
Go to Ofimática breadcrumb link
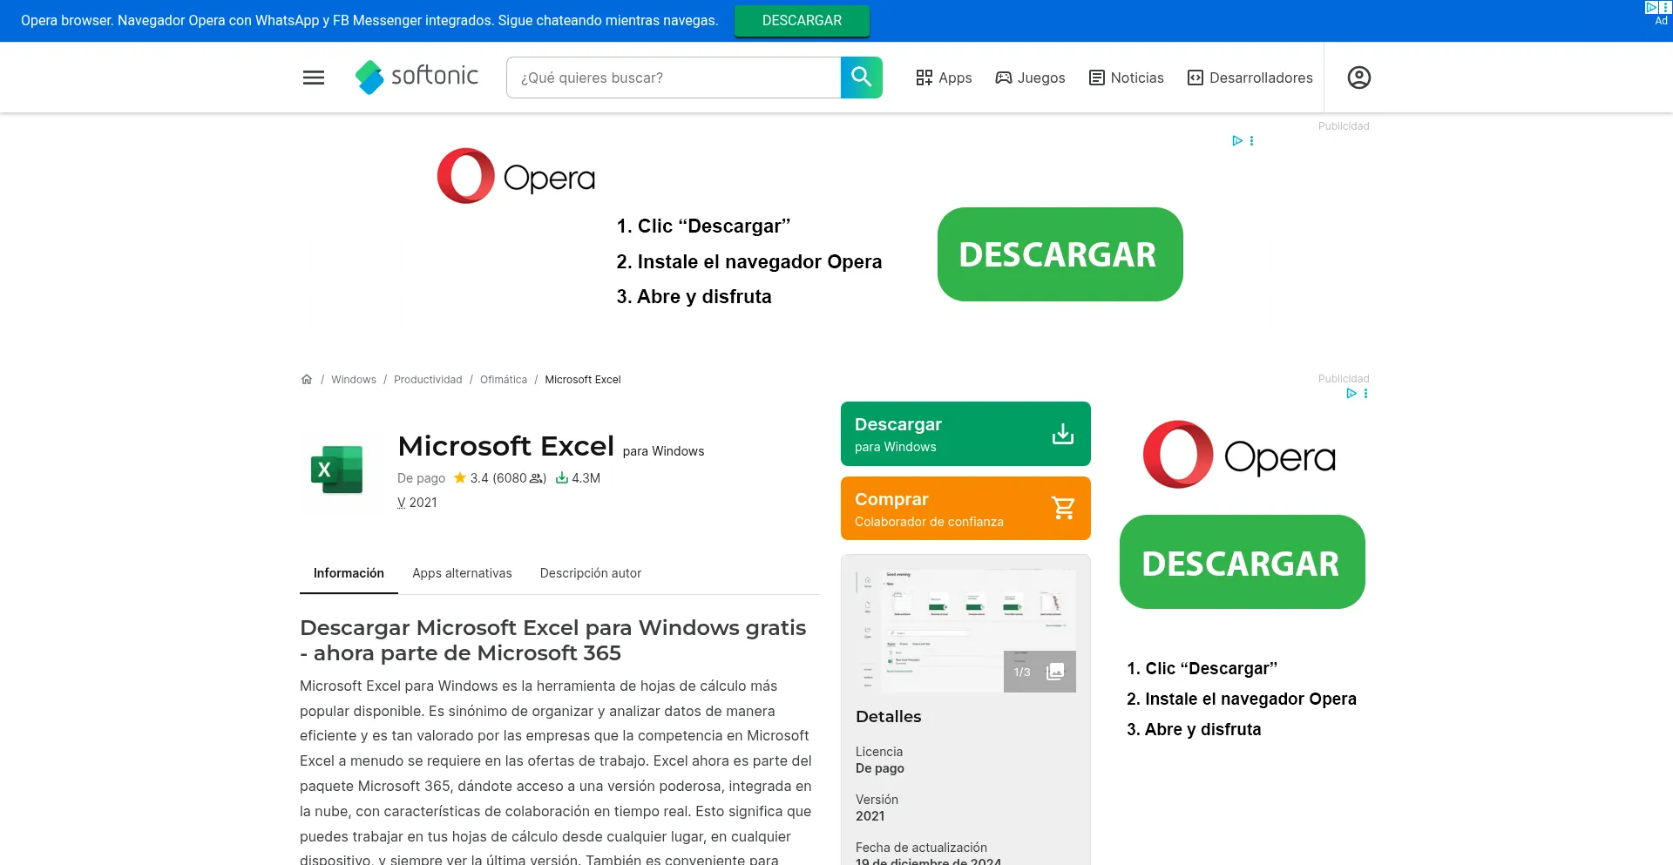click(x=504, y=380)
